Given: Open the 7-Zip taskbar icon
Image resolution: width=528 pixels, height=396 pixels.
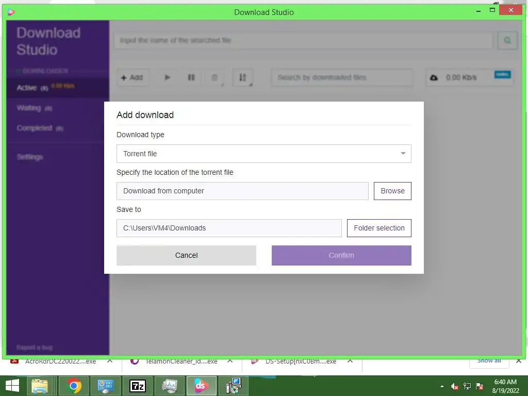Looking at the screenshot, I should (x=137, y=386).
